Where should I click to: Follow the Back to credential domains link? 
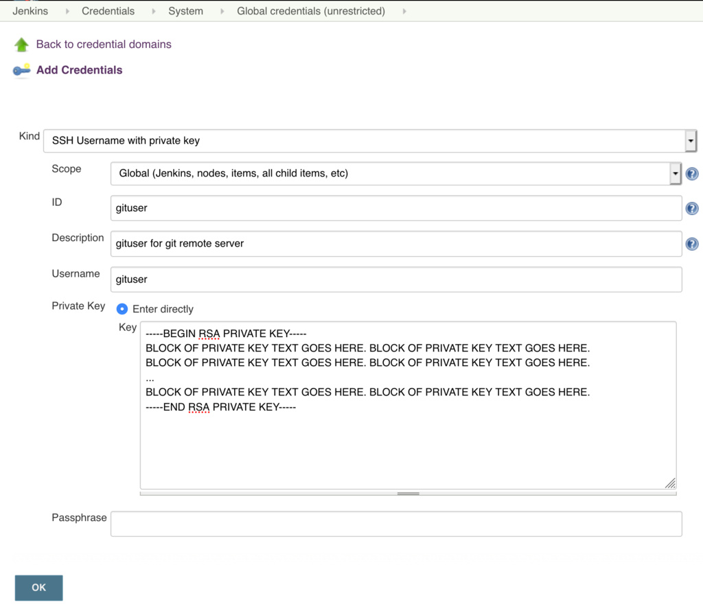(104, 43)
